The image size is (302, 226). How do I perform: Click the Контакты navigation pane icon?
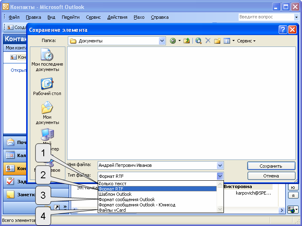[10, 168]
